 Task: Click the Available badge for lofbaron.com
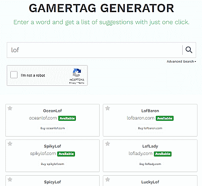165,118
